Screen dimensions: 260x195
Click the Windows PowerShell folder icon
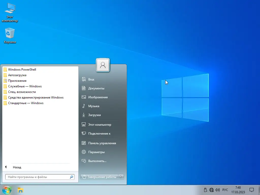[x=5, y=70]
